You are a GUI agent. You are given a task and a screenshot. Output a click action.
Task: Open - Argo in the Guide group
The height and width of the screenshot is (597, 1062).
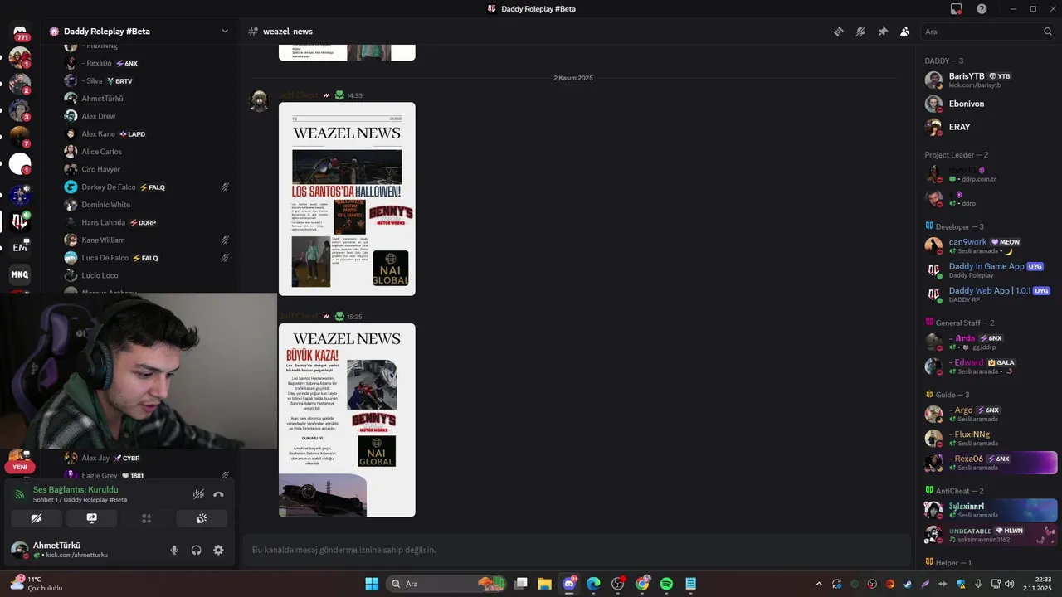click(989, 414)
